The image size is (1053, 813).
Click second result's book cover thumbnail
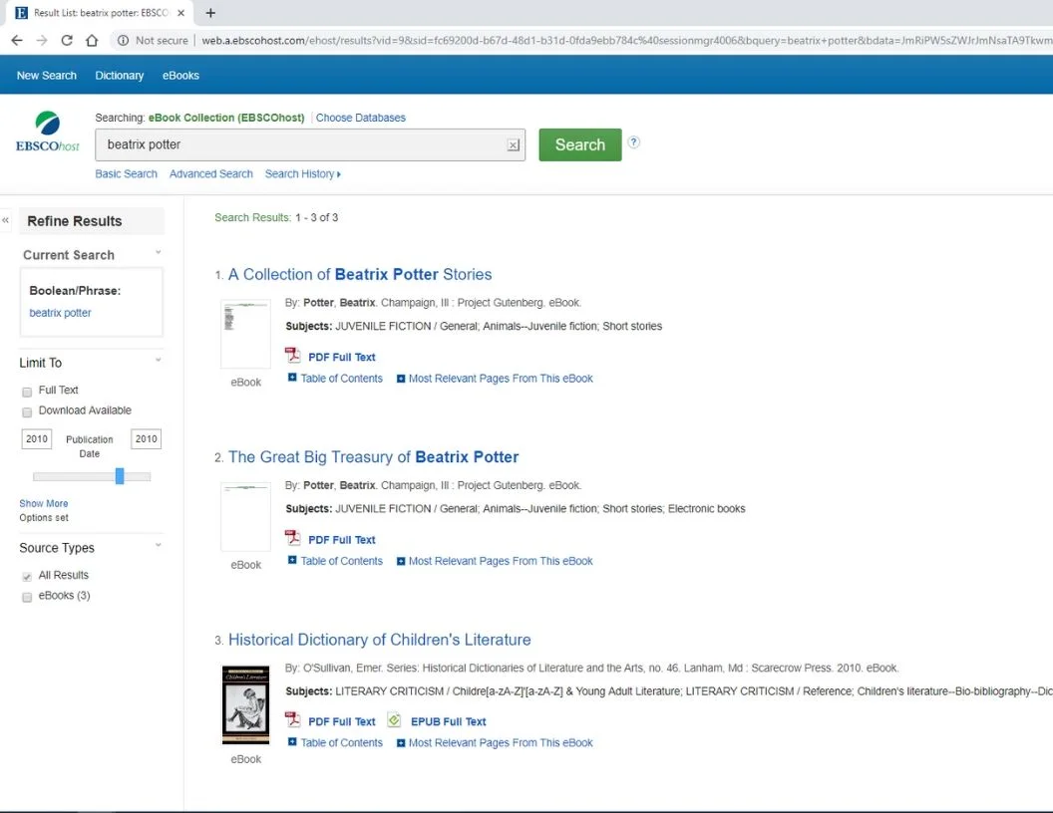pos(245,516)
